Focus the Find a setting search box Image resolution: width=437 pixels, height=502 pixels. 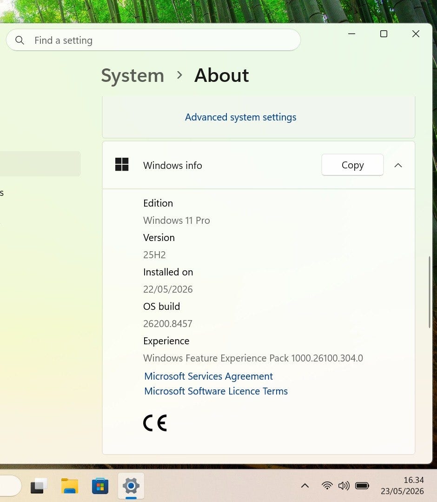[x=153, y=40]
